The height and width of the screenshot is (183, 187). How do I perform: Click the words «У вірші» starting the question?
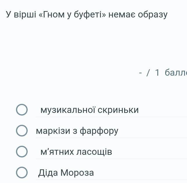pos(21,14)
